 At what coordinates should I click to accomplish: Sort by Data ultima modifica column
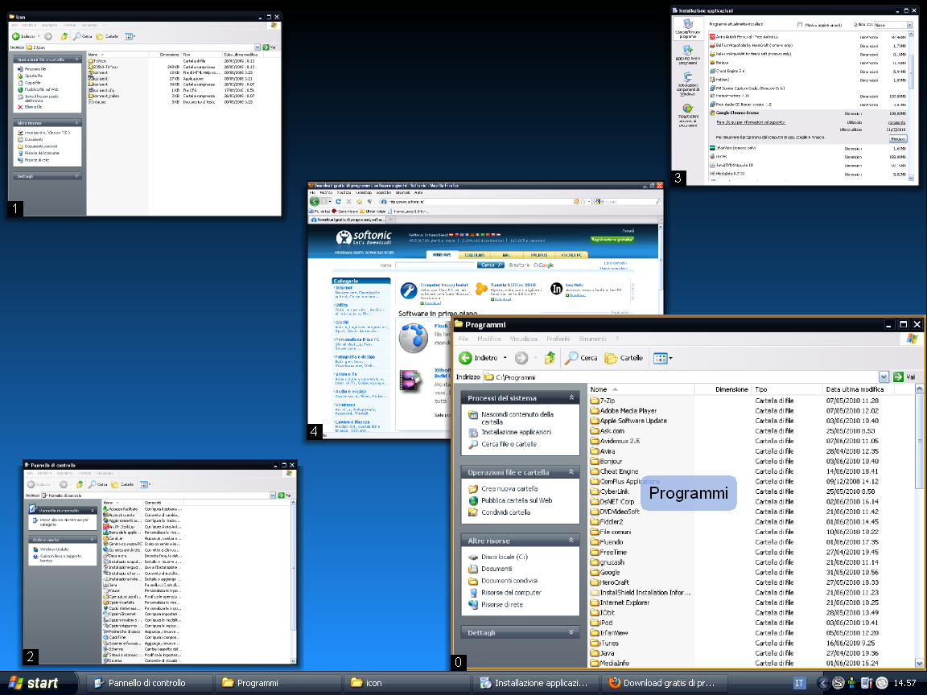click(x=858, y=389)
